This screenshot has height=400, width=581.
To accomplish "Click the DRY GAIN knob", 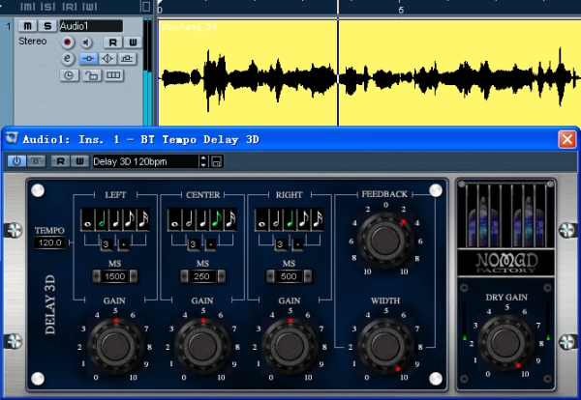I will (x=505, y=342).
